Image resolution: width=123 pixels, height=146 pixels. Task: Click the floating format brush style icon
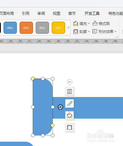(x=70, y=103)
